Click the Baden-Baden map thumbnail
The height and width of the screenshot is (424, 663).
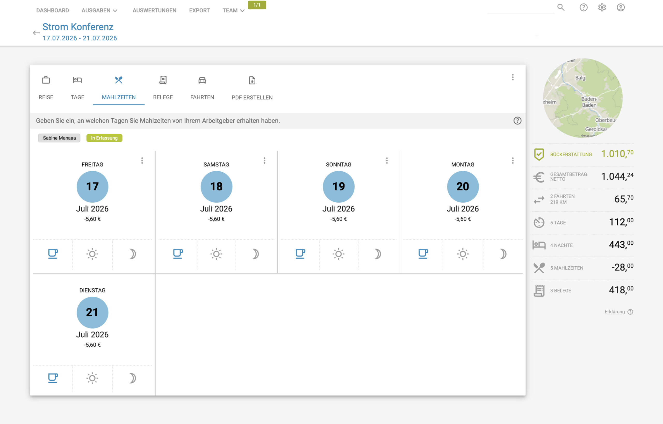(x=582, y=98)
